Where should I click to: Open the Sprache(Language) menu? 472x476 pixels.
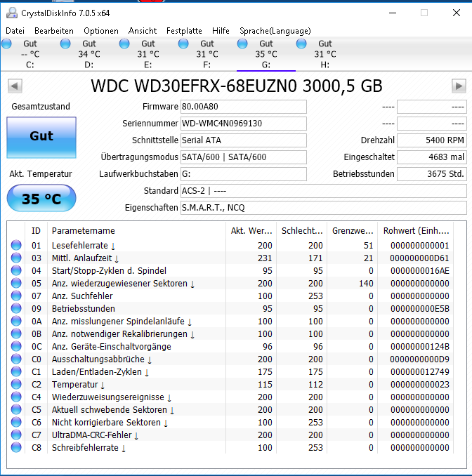[275, 31]
